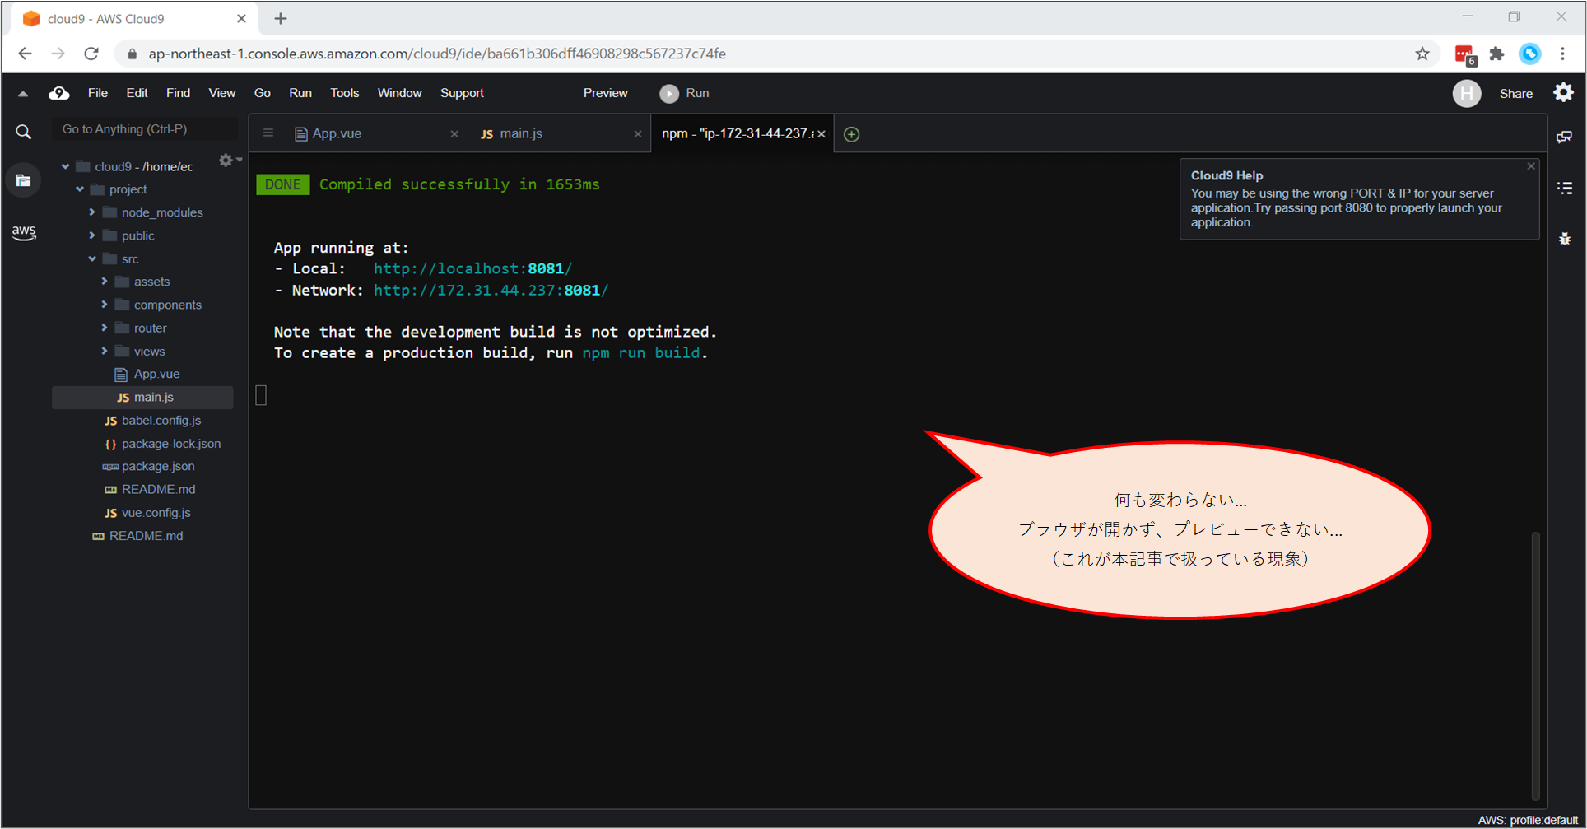Click the user avatar H
This screenshot has width=1587, height=829.
(x=1466, y=93)
